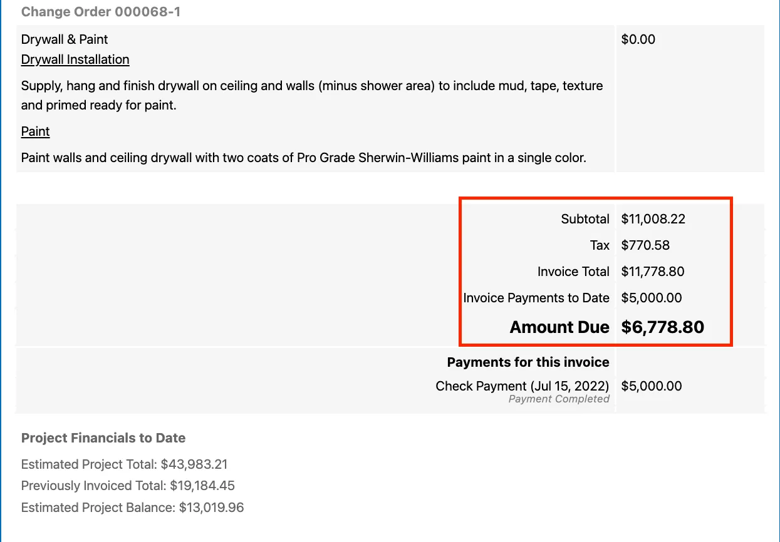The width and height of the screenshot is (780, 542).
Task: Click the Drywall & Paint item title
Action: point(65,39)
